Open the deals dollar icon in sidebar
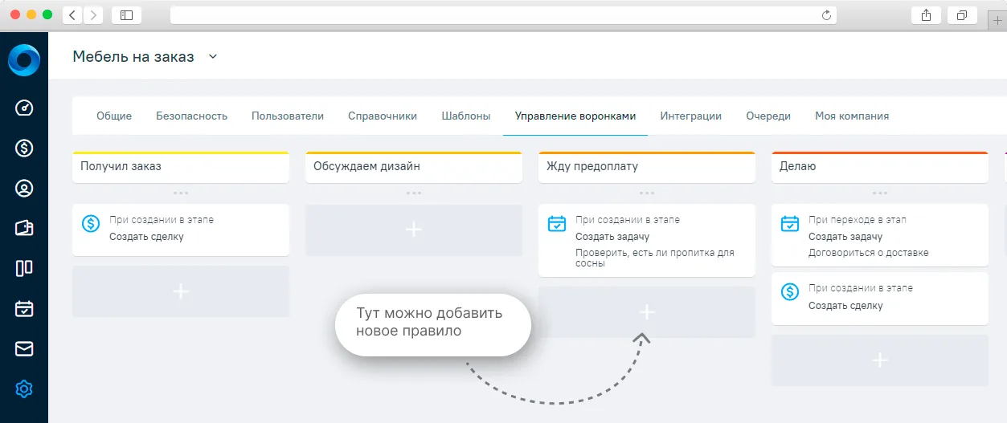 [24, 148]
